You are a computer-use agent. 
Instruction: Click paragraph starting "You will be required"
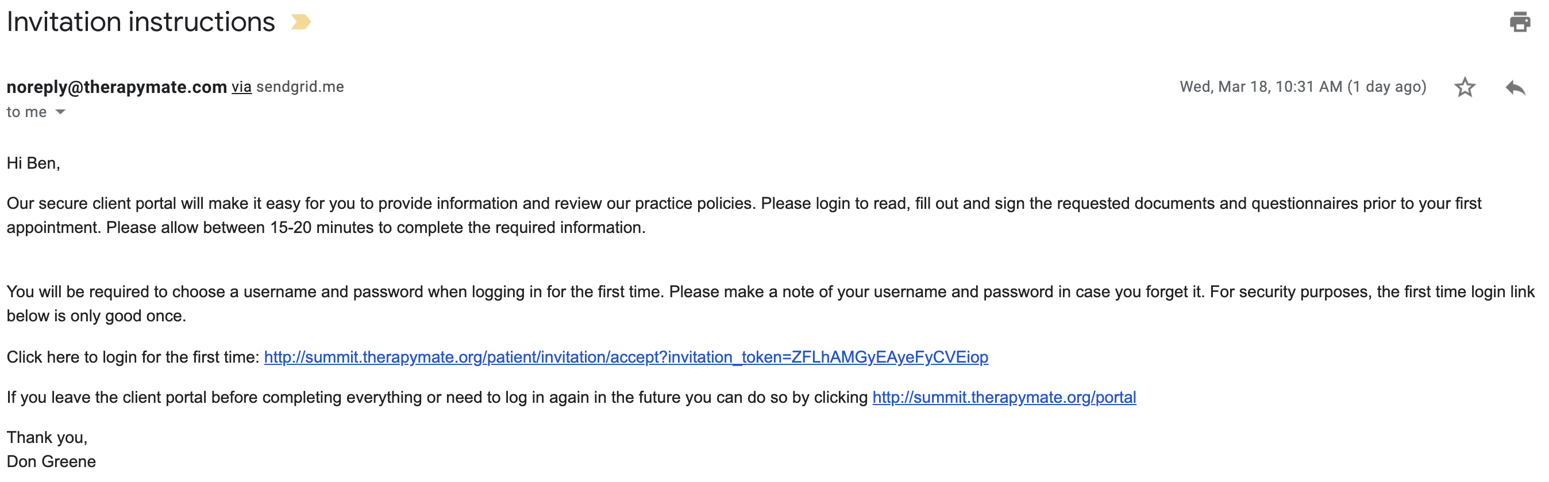[x=770, y=304]
